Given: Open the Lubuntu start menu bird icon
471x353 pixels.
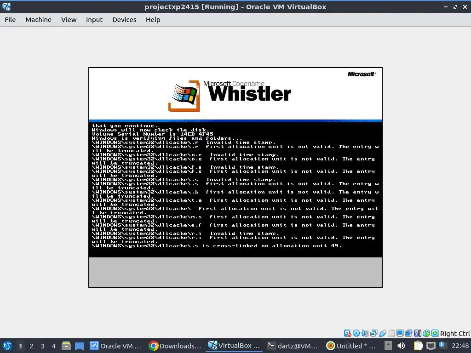Looking at the screenshot, I should click(x=7, y=346).
